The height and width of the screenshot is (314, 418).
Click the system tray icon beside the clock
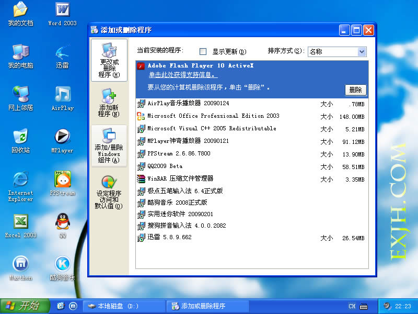[x=387, y=306]
